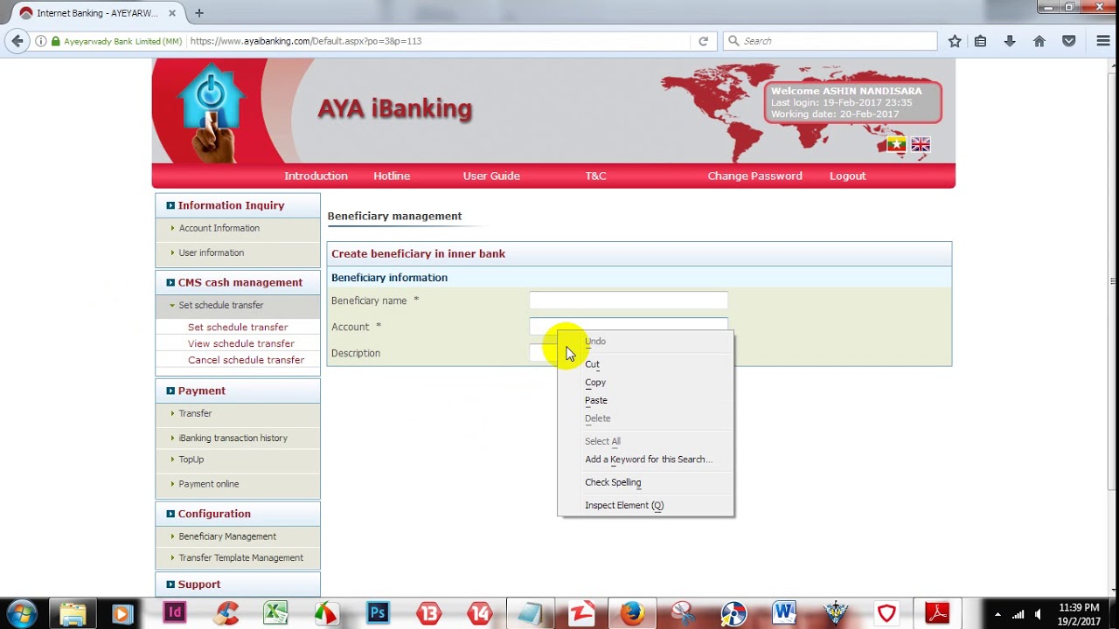Show site information icon in address bar
The width and height of the screenshot is (1119, 629).
point(40,41)
